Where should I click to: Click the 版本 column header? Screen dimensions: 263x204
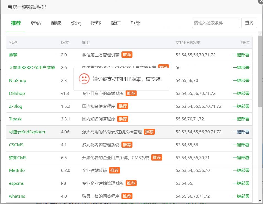point(65,43)
